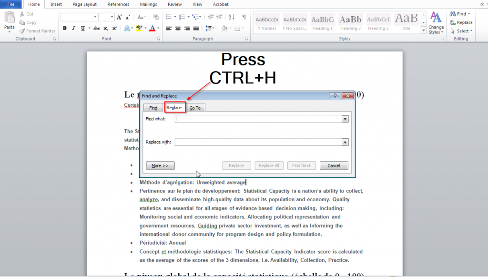This screenshot has height=277, width=488.
Task: Open the Change Case menu
Action: pyautogui.click(x=141, y=17)
